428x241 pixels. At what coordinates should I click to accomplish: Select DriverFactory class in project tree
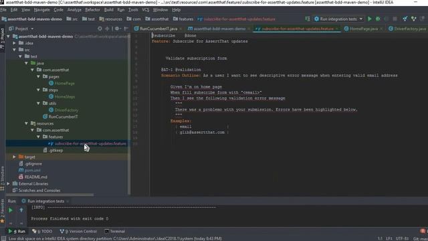point(64,110)
